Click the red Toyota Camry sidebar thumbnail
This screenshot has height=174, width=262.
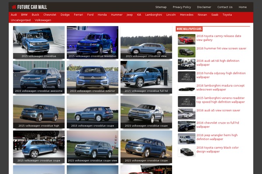click(x=186, y=40)
